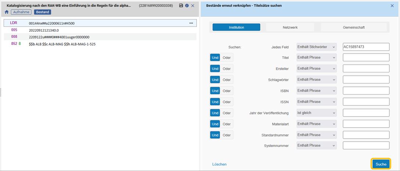
Task: Click the Suche button
Action: pos(381,164)
